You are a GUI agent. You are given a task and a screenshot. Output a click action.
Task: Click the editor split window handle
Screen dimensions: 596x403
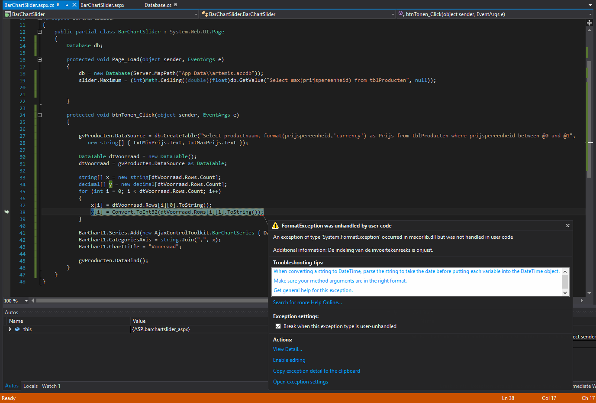tap(589, 22)
